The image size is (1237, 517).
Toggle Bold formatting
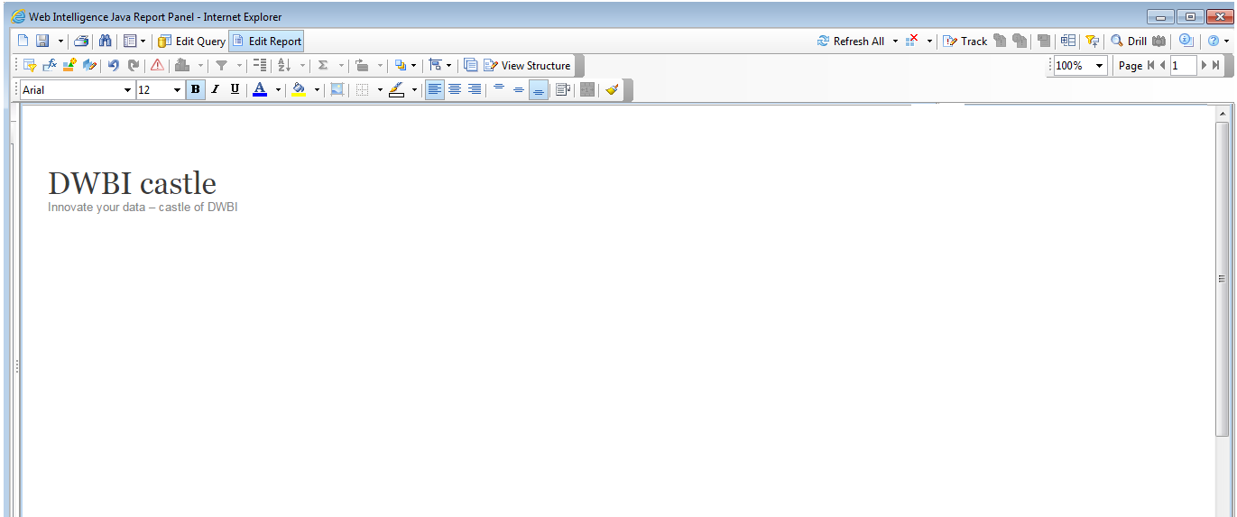pos(196,90)
